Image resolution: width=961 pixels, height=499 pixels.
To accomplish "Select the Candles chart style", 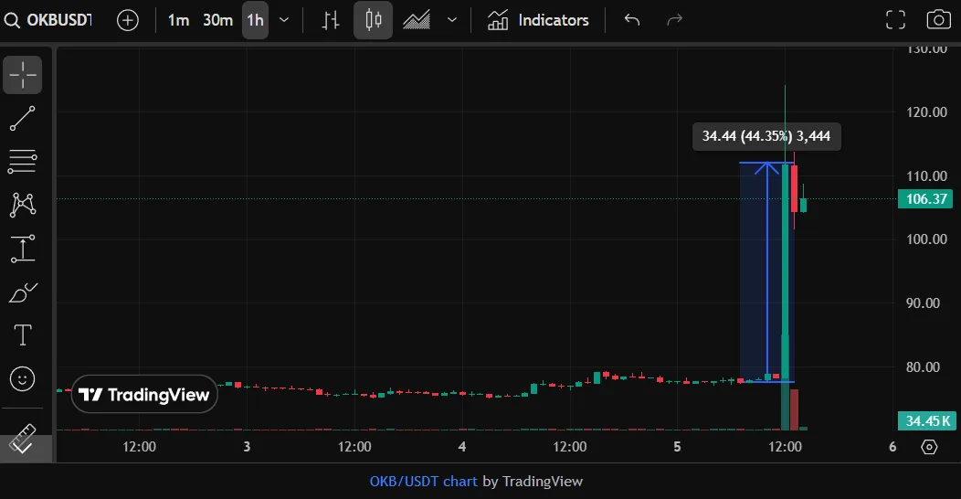I will (x=373, y=20).
